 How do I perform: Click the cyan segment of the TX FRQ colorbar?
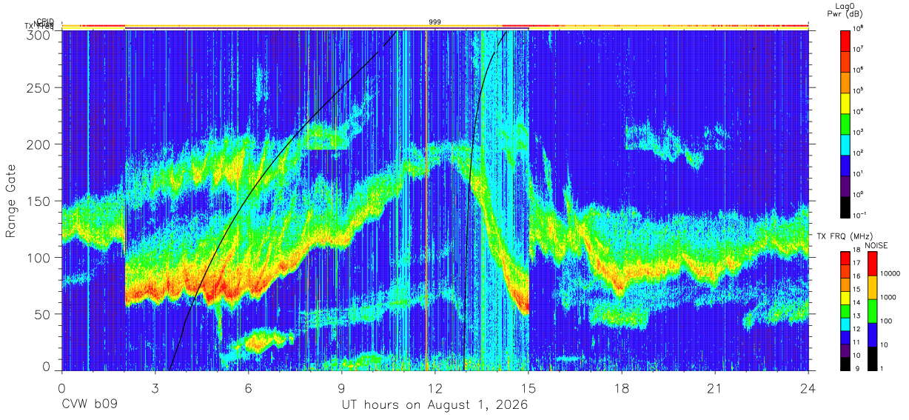tap(845, 324)
